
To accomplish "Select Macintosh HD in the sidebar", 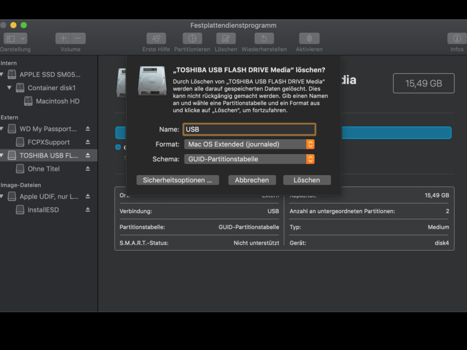I will tap(57, 101).
